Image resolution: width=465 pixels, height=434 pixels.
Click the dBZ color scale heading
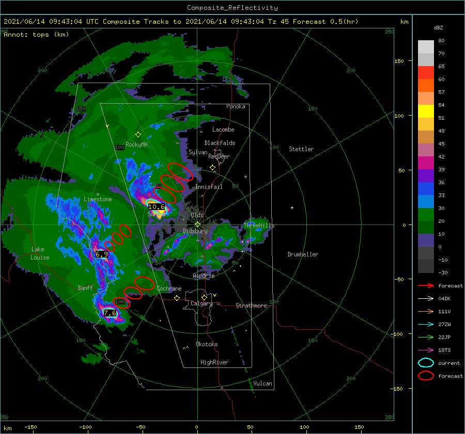(x=438, y=28)
